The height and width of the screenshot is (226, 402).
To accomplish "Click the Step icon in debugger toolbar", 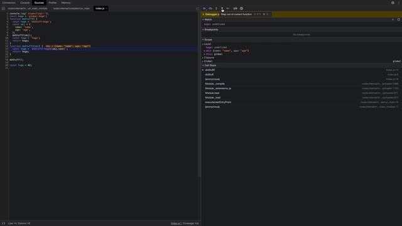I will [227, 8].
